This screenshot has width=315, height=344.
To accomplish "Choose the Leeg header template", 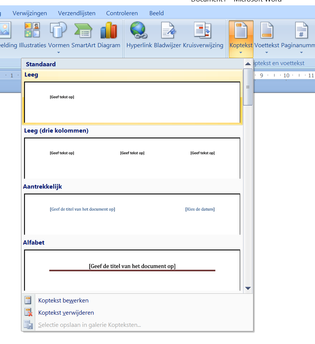I will [x=132, y=101].
